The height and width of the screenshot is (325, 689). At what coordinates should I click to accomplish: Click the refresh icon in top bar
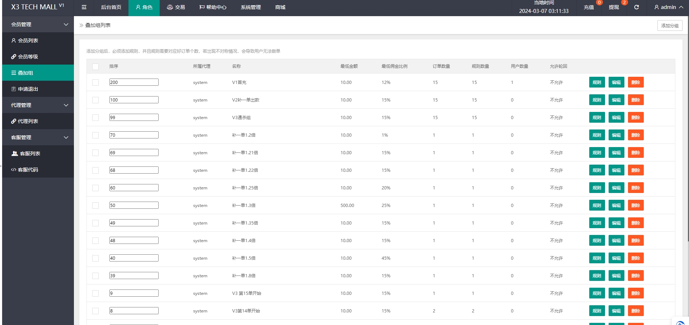(x=636, y=7)
